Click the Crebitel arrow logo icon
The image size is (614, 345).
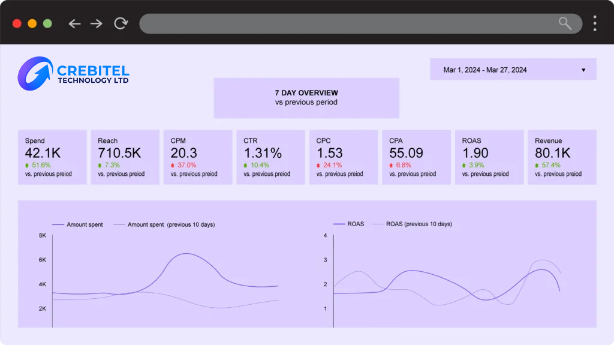click(35, 73)
